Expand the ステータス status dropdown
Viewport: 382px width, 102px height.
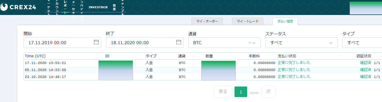(x=301, y=43)
